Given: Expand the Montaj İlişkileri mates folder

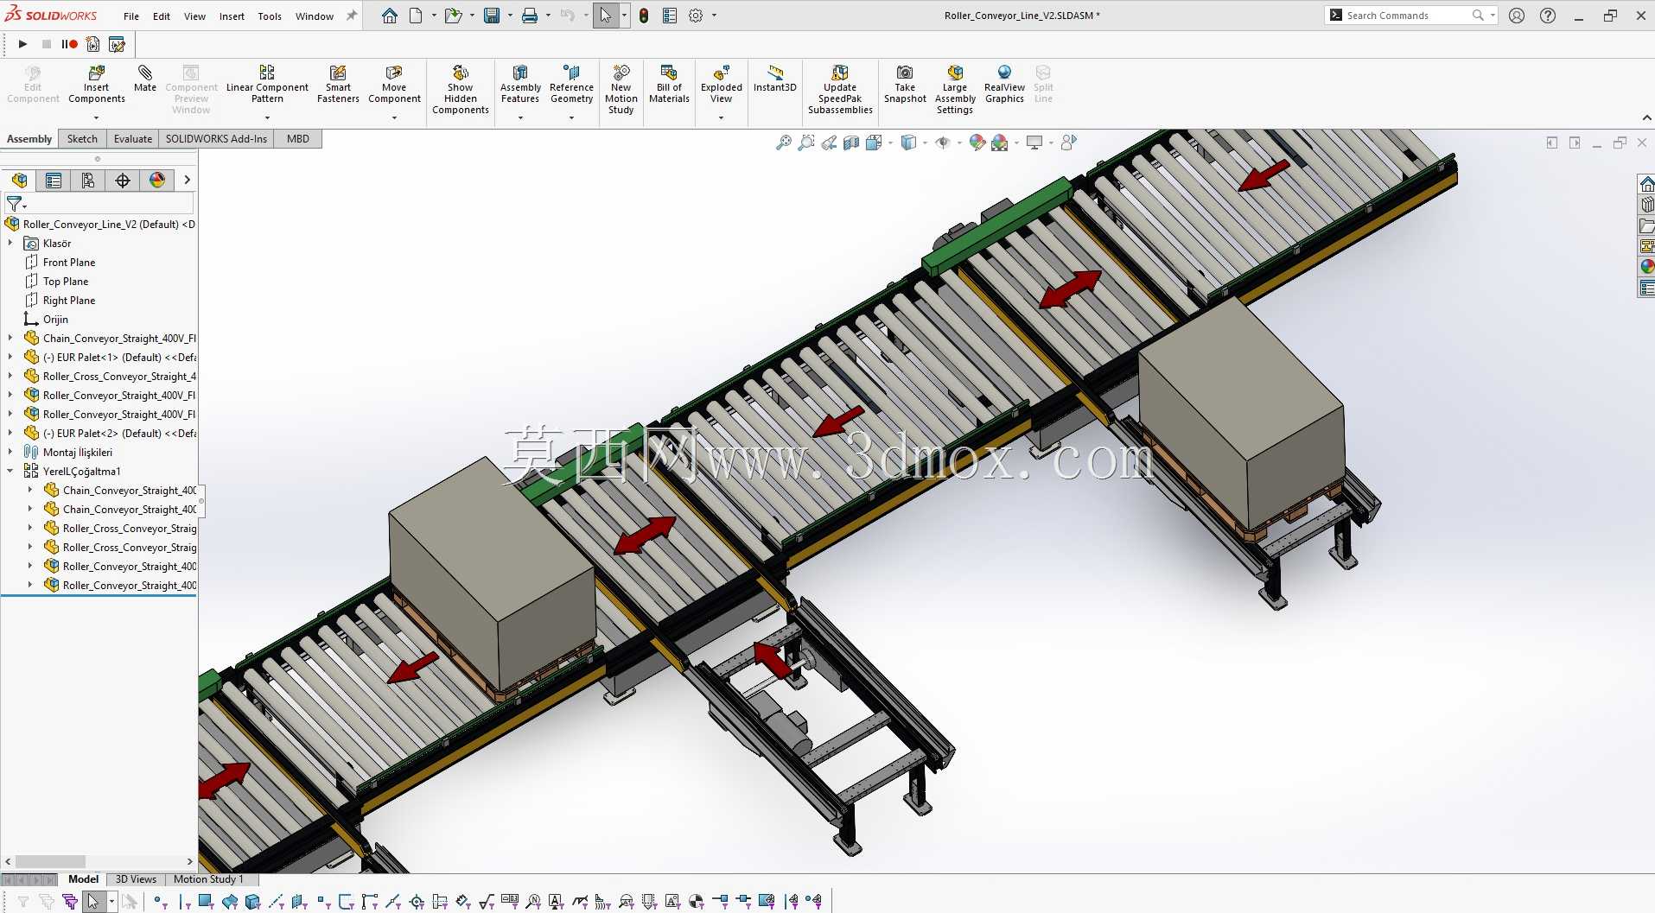Looking at the screenshot, I should coord(10,453).
